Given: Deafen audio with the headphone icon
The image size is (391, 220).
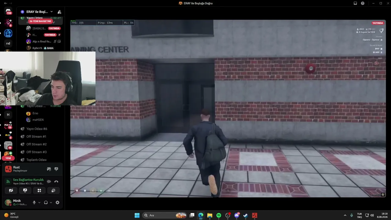Looking at the screenshot, I should point(46,203).
